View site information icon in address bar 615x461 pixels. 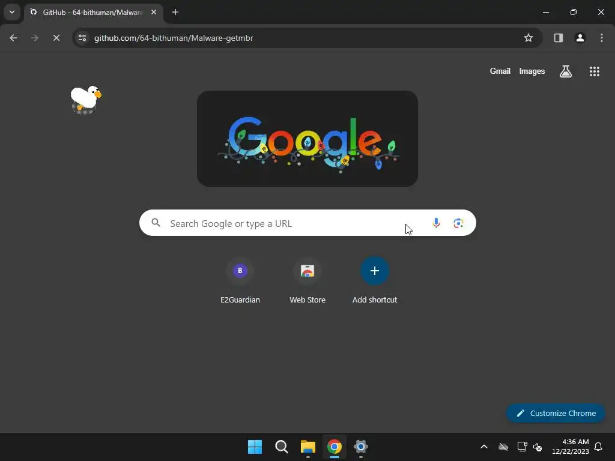point(82,38)
